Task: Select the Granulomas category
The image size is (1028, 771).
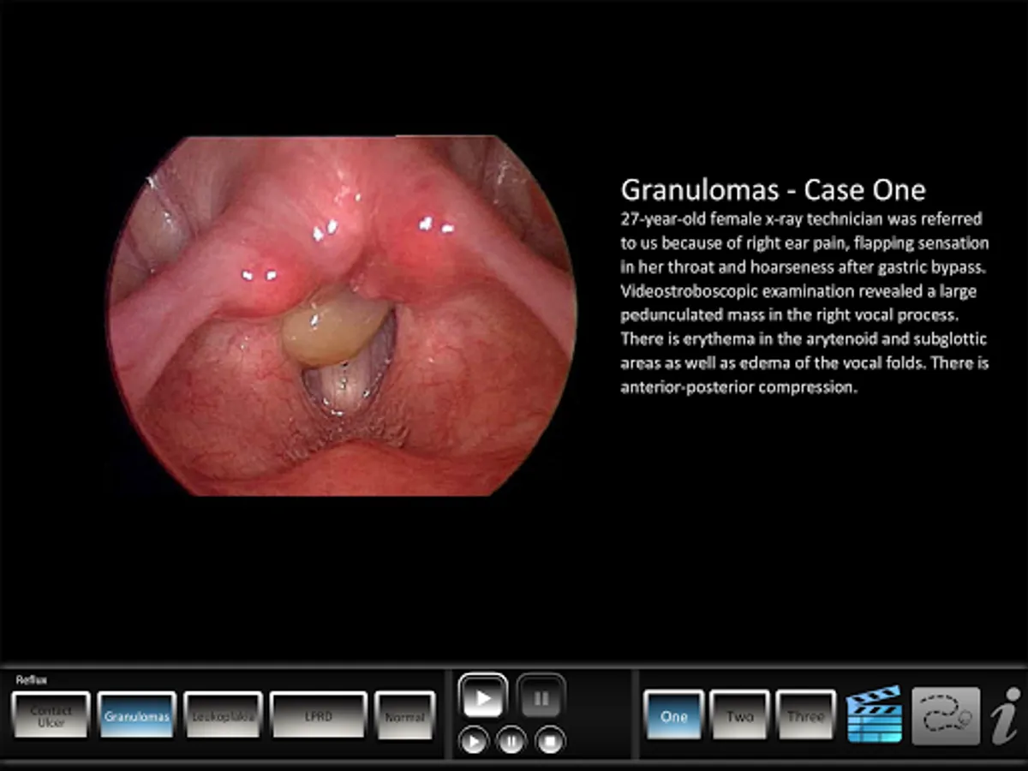Action: (x=137, y=714)
